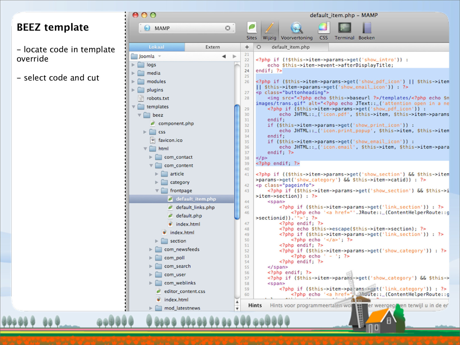This screenshot has width=460, height=345.
Task: Click the buttonheading paragraph code line
Action: tap(292, 92)
